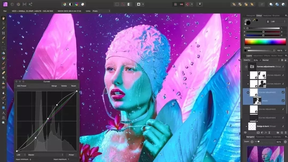Expand the Dodge & burn group

[246, 126]
